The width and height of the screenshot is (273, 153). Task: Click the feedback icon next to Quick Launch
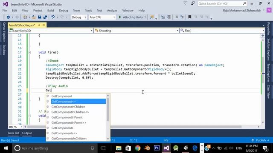(193, 3)
